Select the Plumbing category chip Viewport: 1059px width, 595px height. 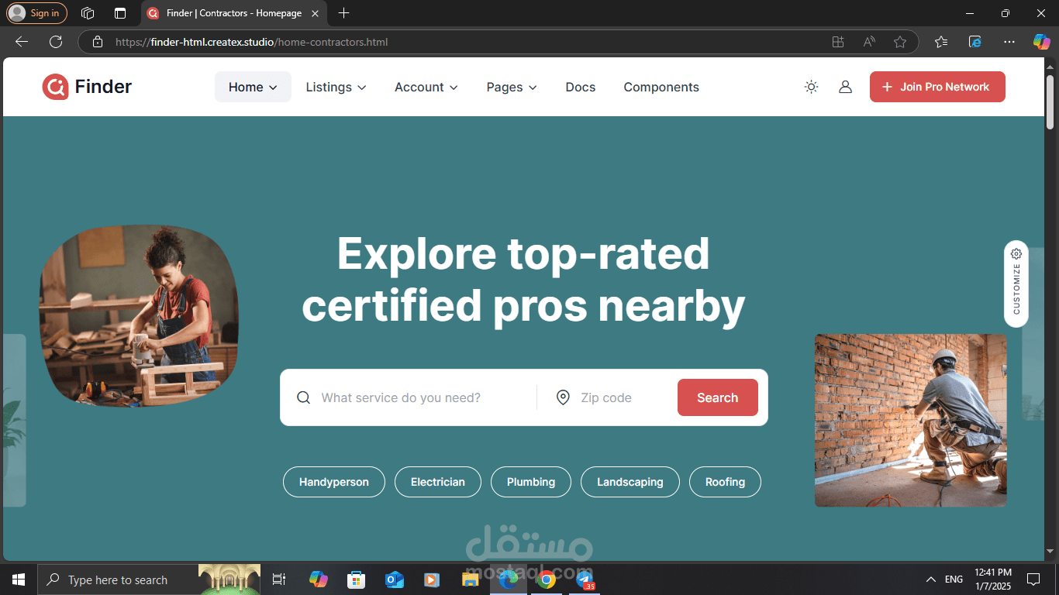point(530,481)
